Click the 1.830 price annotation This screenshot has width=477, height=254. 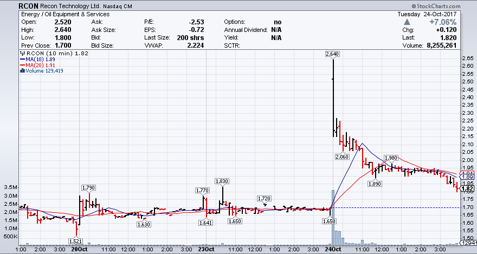tap(222, 181)
